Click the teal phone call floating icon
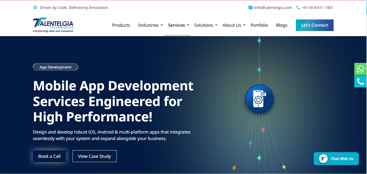 (360, 81)
